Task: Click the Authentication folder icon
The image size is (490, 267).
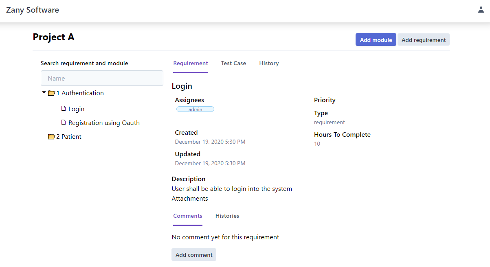Action: click(x=51, y=93)
